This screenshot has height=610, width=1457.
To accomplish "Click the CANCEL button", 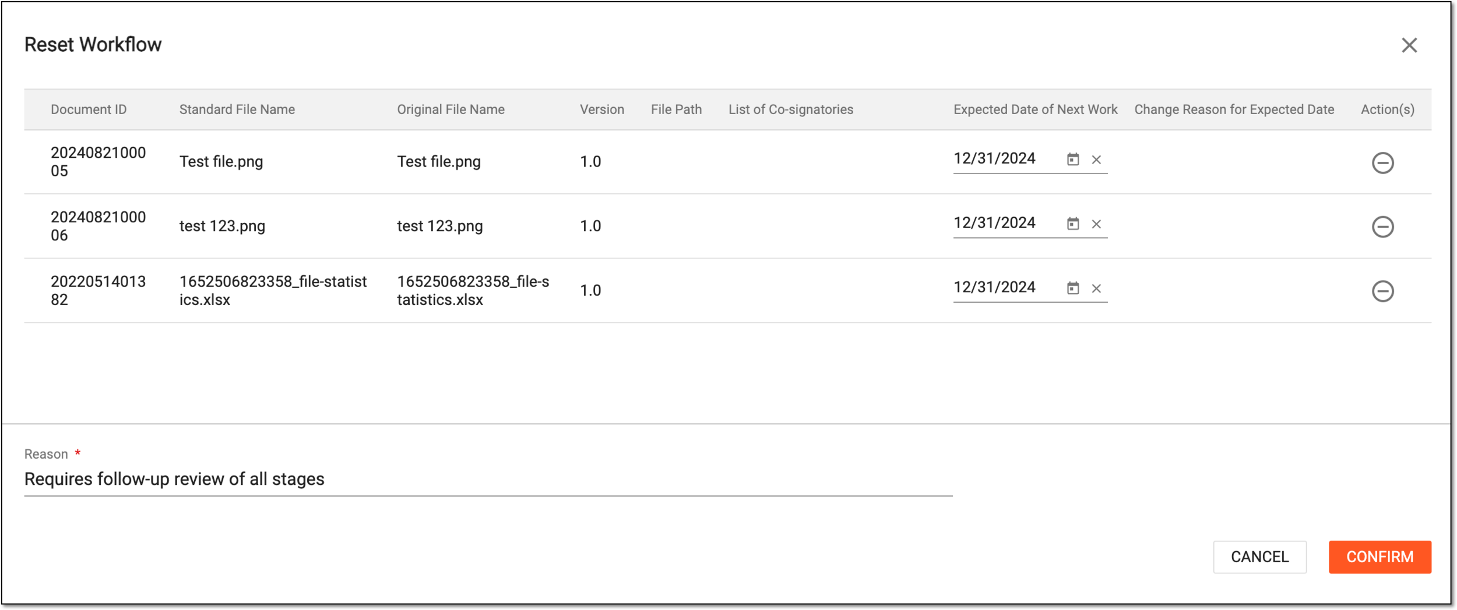I will (1259, 556).
